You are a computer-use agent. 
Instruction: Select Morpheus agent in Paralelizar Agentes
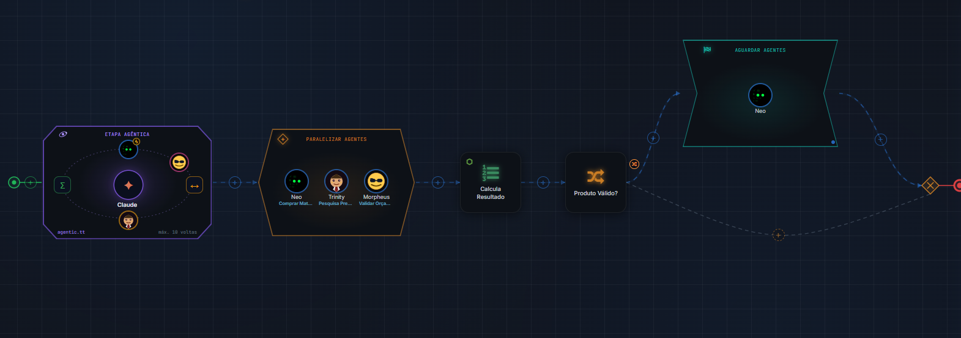coord(376,181)
